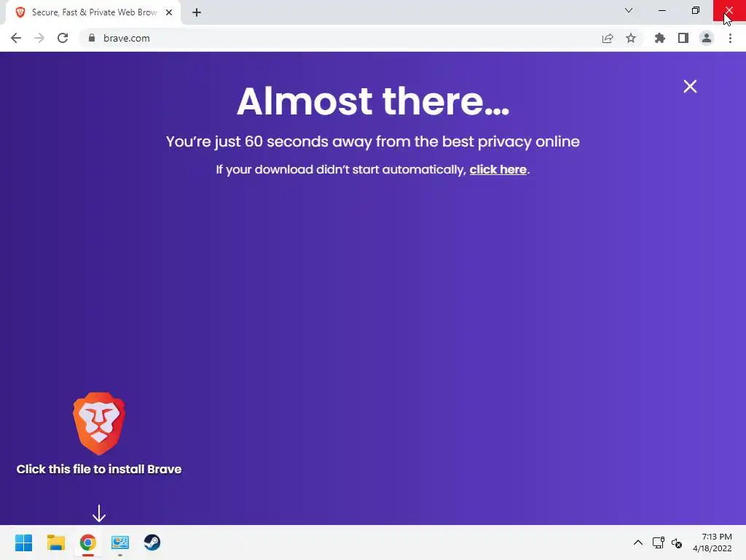Click the '60 seconds away' subtitle text

coord(373,141)
